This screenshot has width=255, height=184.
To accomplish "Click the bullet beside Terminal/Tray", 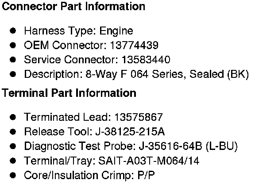I will coord(13,161).
